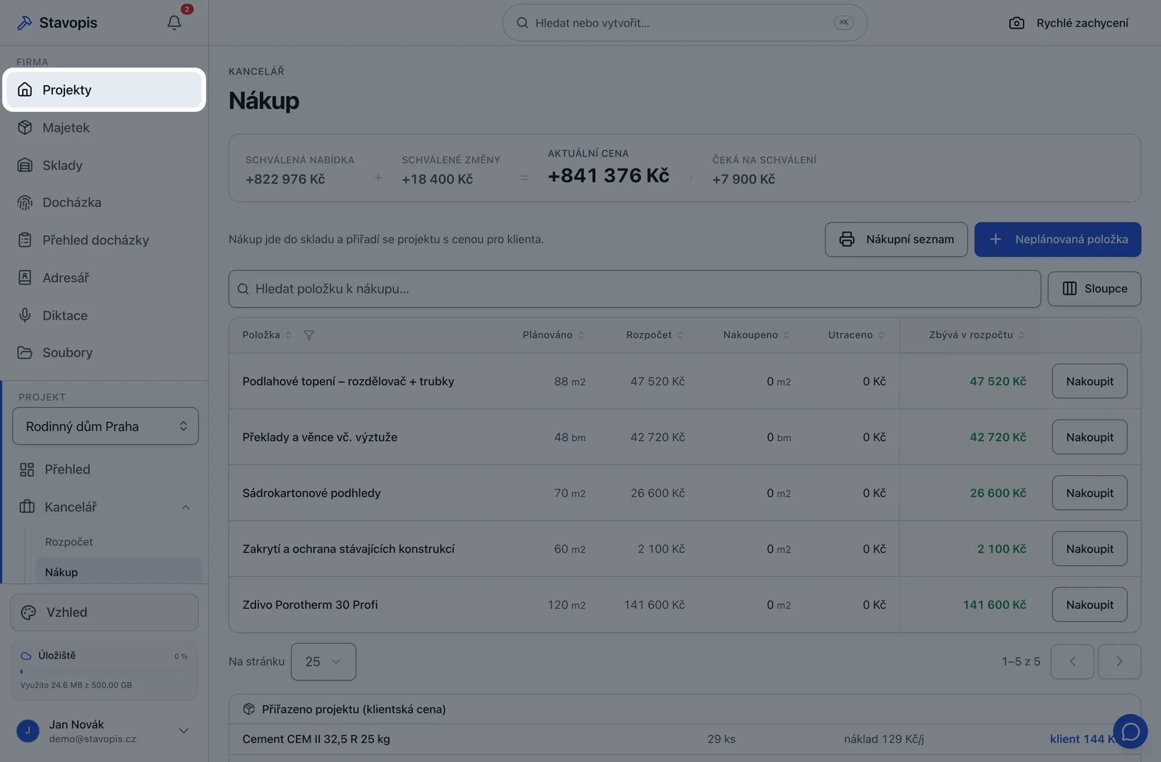1161x762 pixels.
Task: Expand the Jan Novák account menu
Action: pos(183,731)
